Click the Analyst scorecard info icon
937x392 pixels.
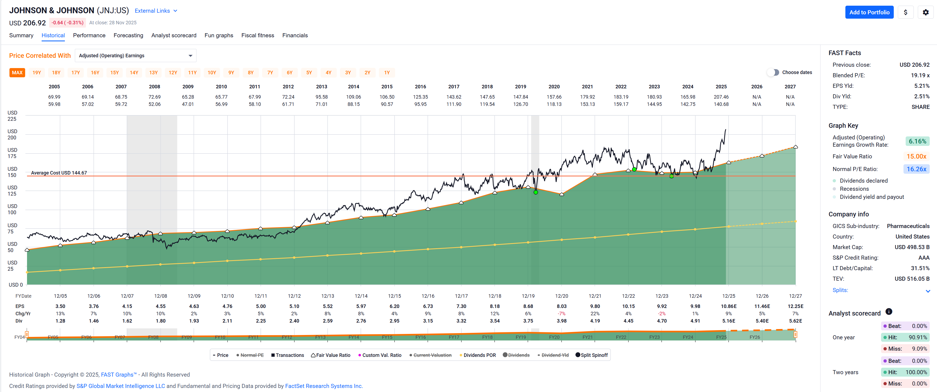coord(889,312)
